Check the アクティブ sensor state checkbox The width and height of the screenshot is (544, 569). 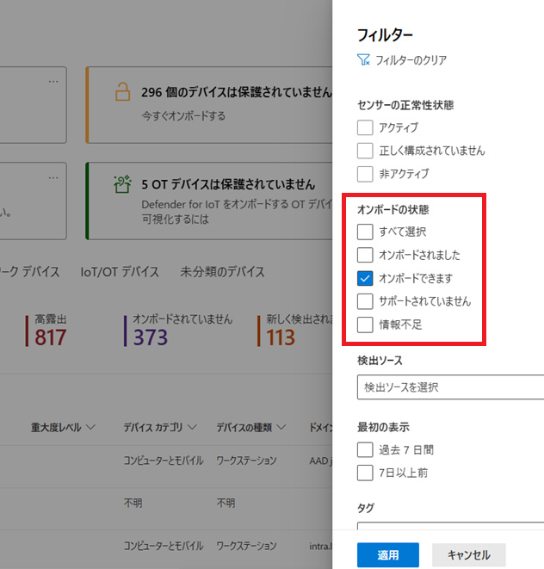pos(365,127)
